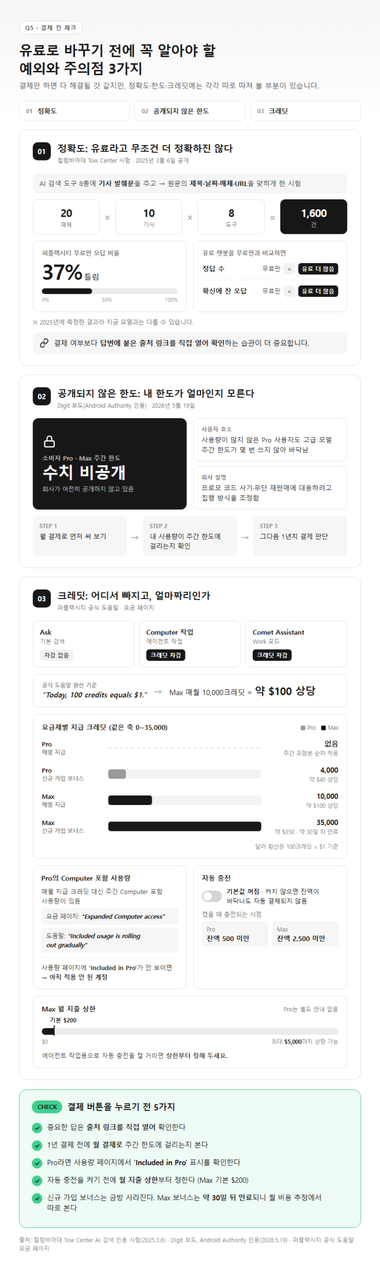380x1276 pixels.
Task: Click the 03 number badge in 크레딧 section
Action: tap(42, 599)
